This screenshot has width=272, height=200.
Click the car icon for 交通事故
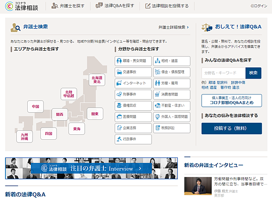click(x=119, y=72)
